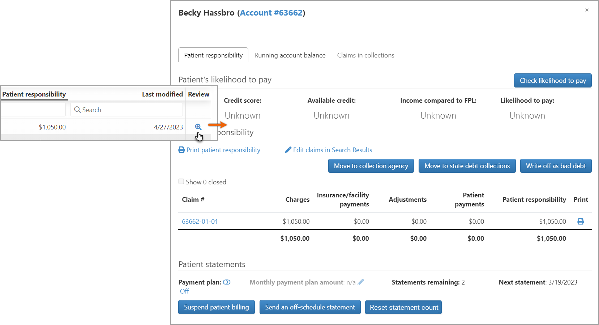The height and width of the screenshot is (325, 599).
Task: Toggle the Payment plan switch
Action: point(227,282)
